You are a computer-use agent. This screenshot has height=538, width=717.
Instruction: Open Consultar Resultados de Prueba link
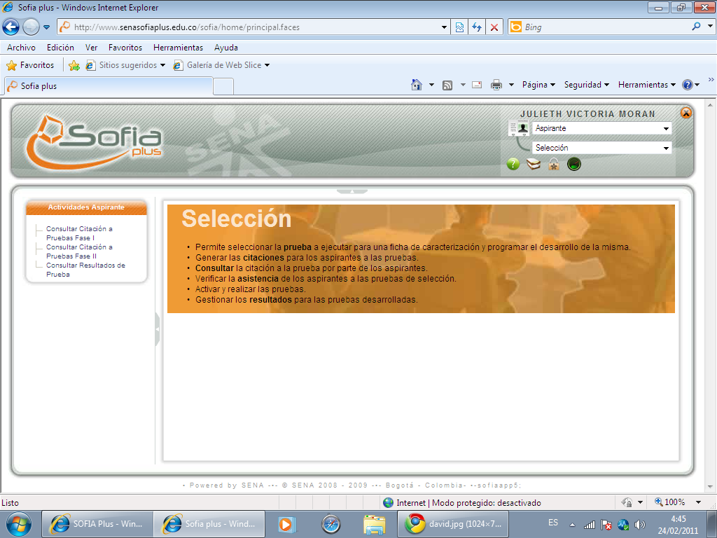point(84,270)
